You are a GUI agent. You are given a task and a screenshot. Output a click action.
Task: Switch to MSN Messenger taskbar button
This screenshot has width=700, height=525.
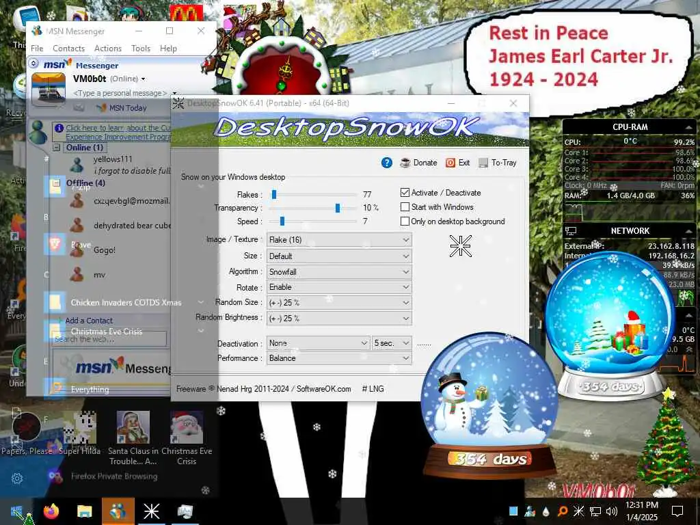coord(118,511)
